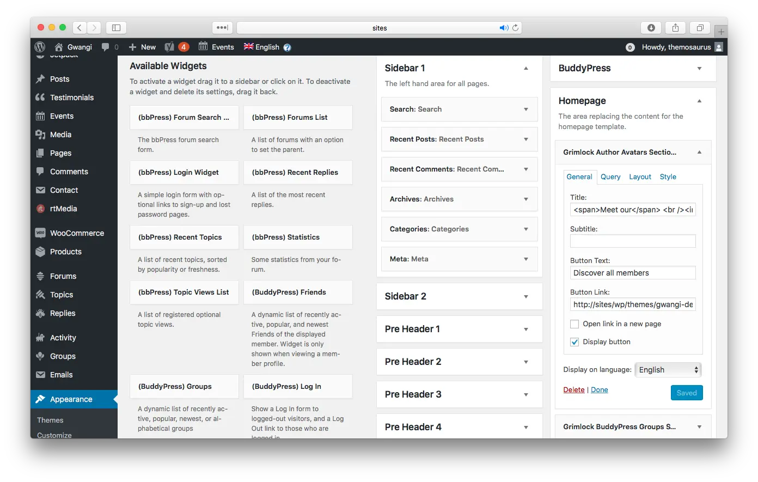The width and height of the screenshot is (758, 482).
Task: Open the Activity admin menu
Action: pyautogui.click(x=74, y=338)
